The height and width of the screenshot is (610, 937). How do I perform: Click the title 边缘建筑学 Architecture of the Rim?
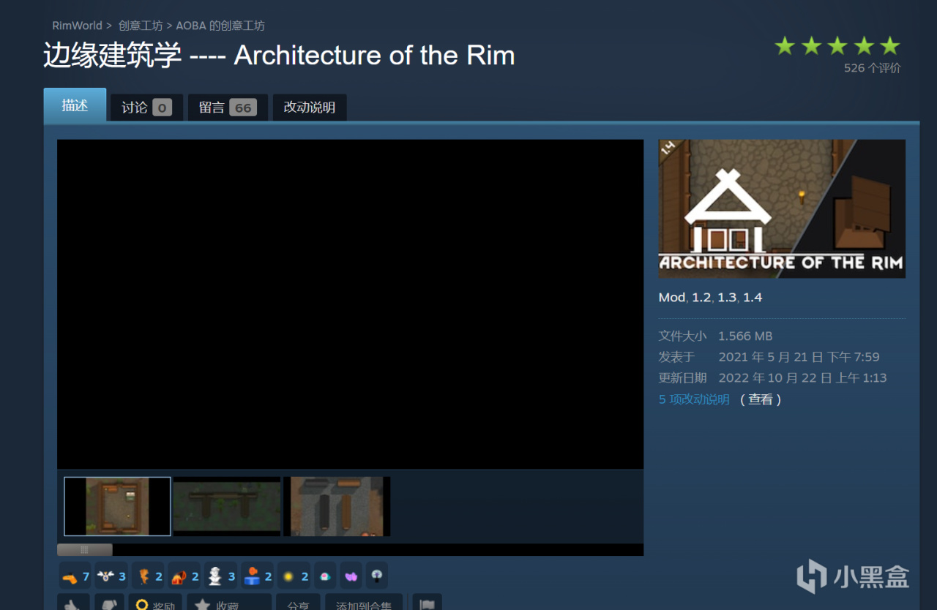tap(279, 56)
